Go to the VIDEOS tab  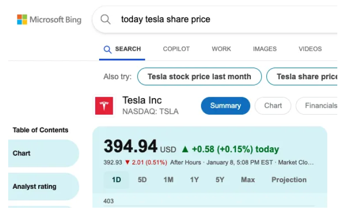(310, 49)
